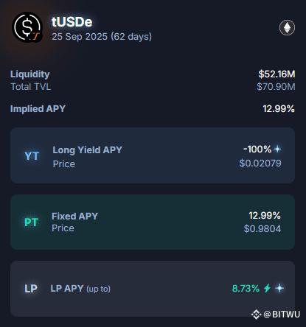Open the Fixed APY PT card

tap(153, 222)
